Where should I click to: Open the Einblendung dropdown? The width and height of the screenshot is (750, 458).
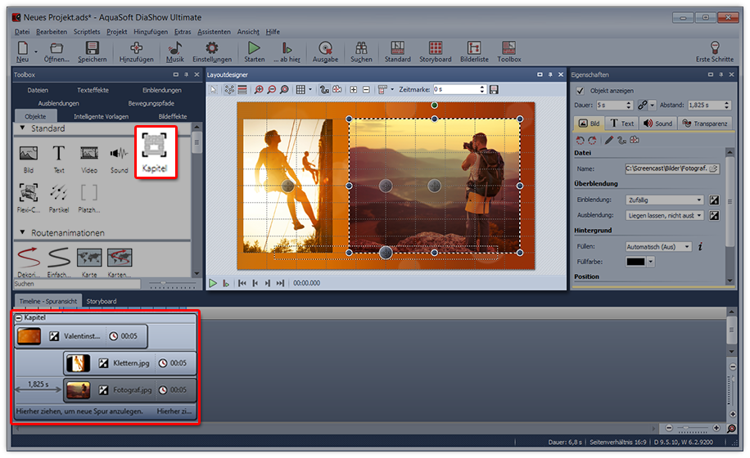click(663, 200)
